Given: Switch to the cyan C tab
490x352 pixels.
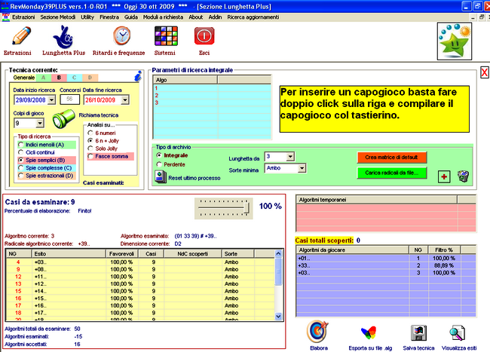Looking at the screenshot, I should click(75, 78).
